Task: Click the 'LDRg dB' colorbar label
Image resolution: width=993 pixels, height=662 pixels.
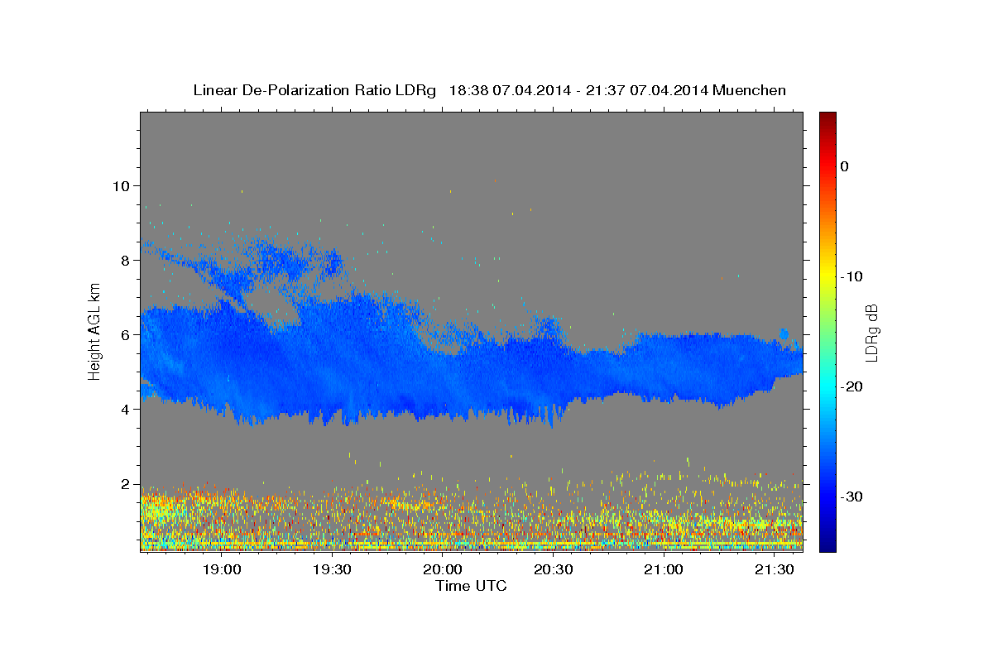Action: [x=871, y=333]
